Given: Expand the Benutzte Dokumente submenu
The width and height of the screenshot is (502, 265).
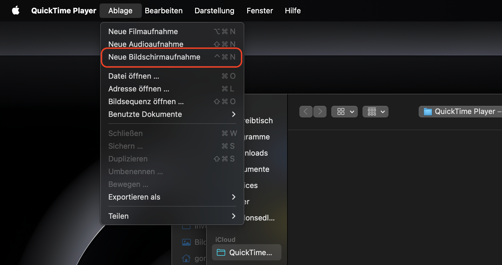Looking at the screenshot, I should coord(172,114).
